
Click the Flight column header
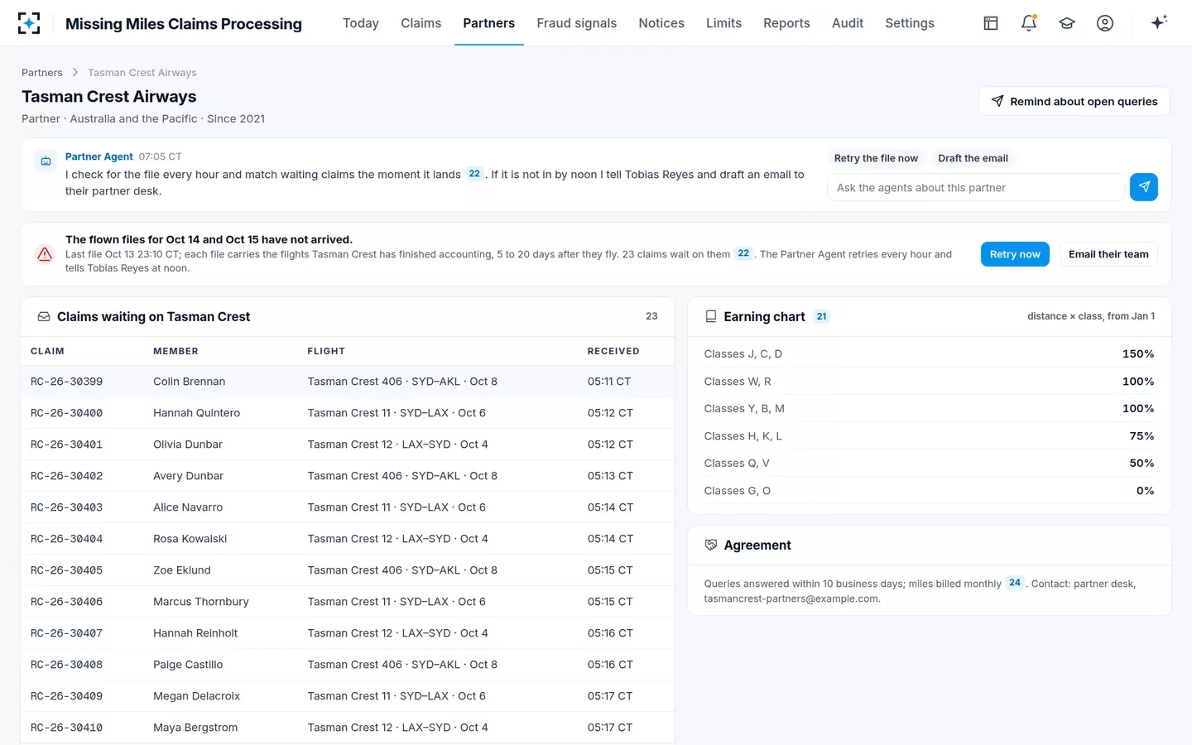(x=326, y=351)
